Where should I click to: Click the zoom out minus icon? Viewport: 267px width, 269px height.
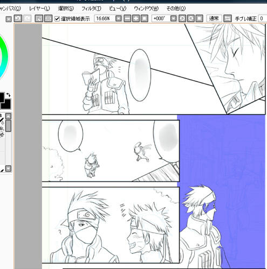(127, 18)
